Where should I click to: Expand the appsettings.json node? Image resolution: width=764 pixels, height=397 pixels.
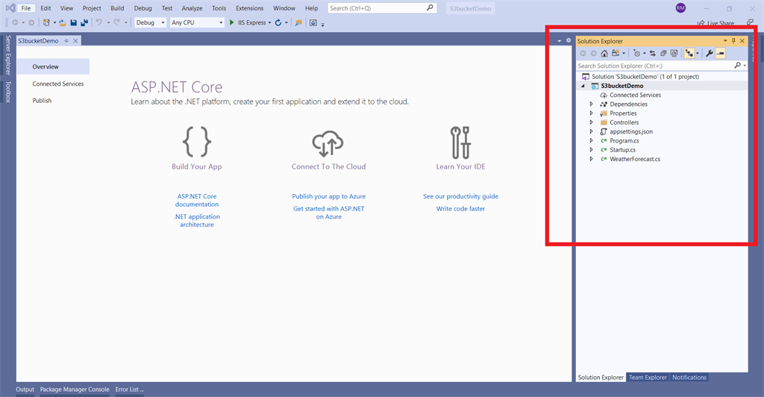pos(592,131)
